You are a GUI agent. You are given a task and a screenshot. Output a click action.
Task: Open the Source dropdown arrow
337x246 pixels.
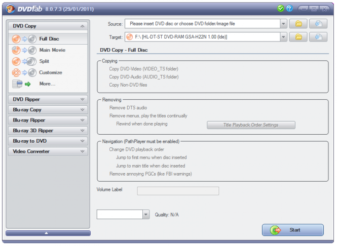click(283, 24)
